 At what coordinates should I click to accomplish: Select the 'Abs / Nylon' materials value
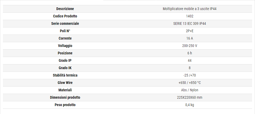[190, 90]
